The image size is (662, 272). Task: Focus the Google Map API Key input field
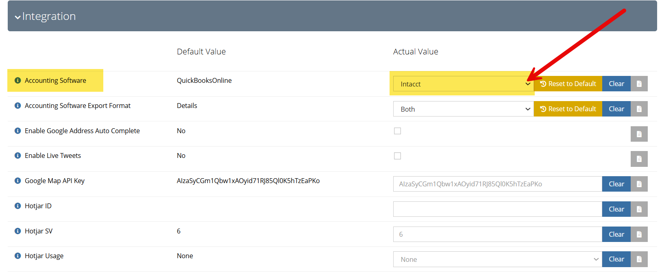point(497,184)
